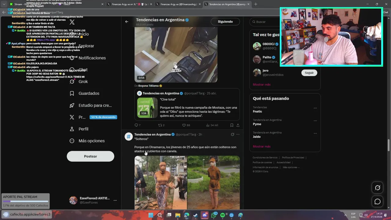This screenshot has width=391, height=220.
Task: Open File Explorer from taskbar
Action: coord(178,215)
